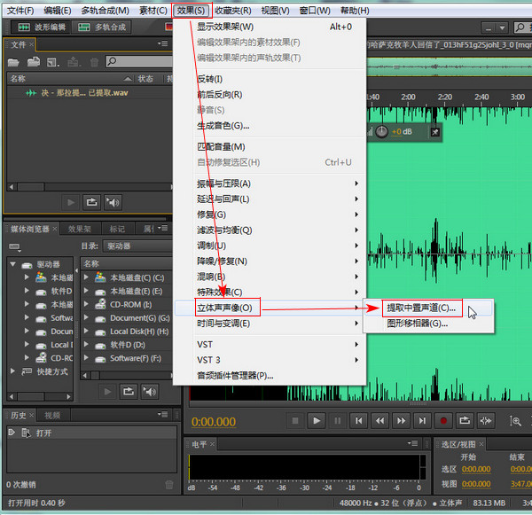Expand 快捷方式 tree node

[x=12, y=371]
